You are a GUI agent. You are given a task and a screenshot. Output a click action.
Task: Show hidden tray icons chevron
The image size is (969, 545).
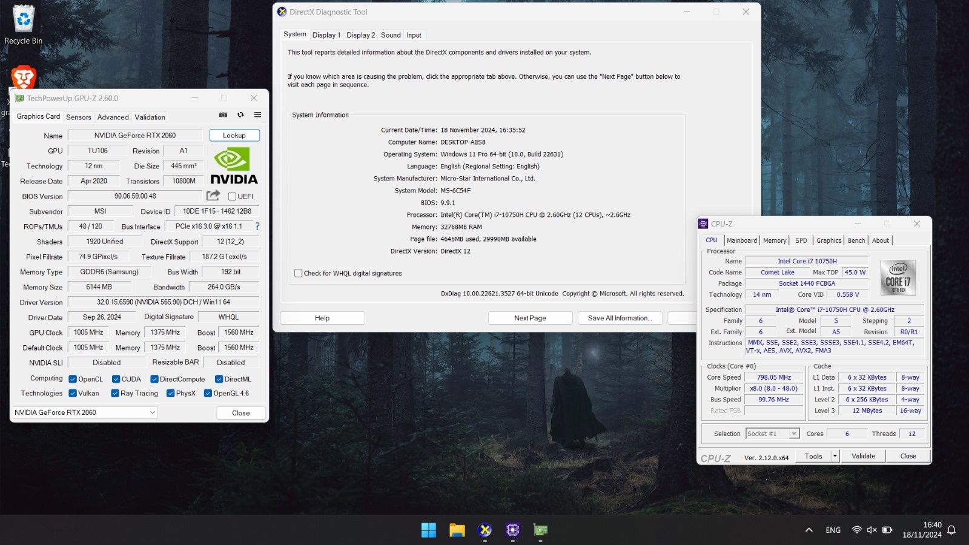[809, 530]
